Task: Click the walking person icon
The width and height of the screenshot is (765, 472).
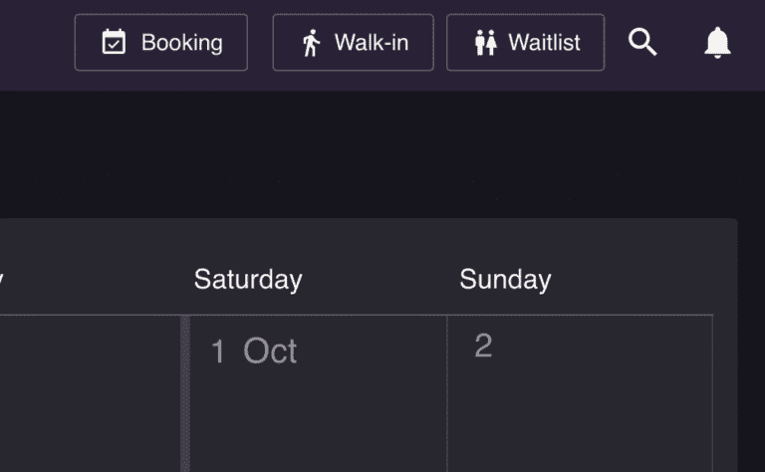Action: (311, 43)
